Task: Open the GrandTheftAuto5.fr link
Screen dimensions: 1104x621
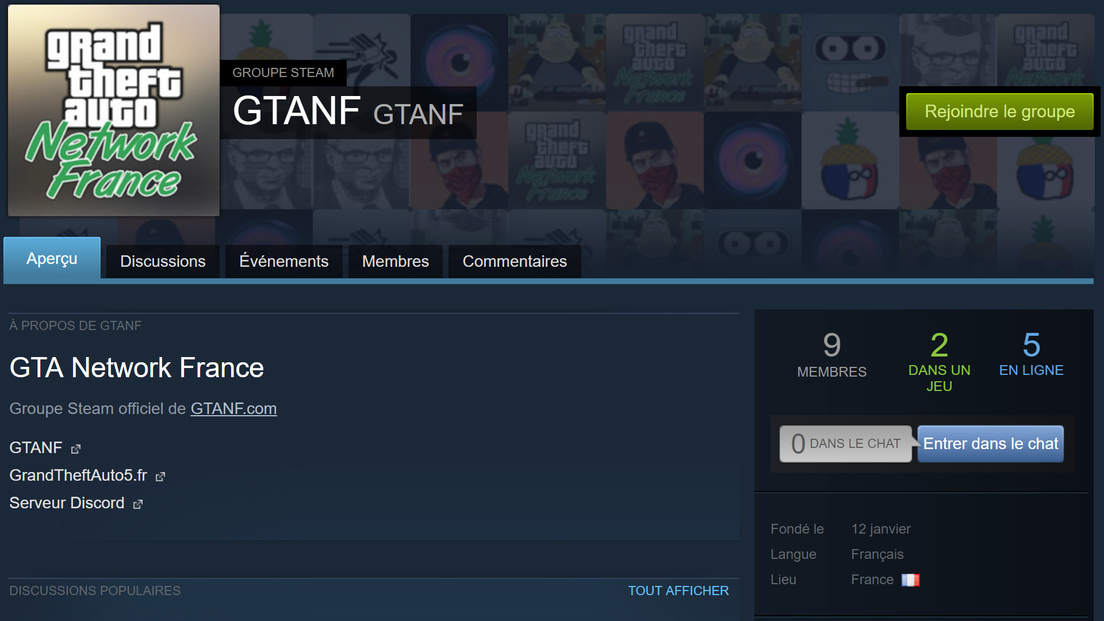Action: [78, 476]
